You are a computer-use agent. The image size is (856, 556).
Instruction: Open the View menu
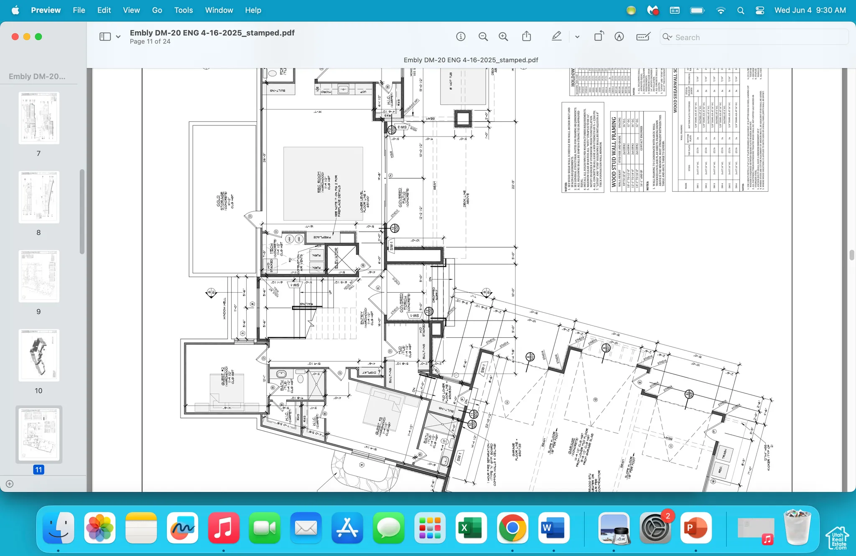tap(131, 10)
